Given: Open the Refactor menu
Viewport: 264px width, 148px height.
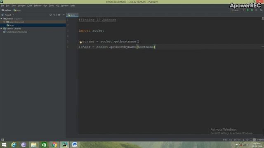Looking at the screenshot, I should click(x=38, y=6).
